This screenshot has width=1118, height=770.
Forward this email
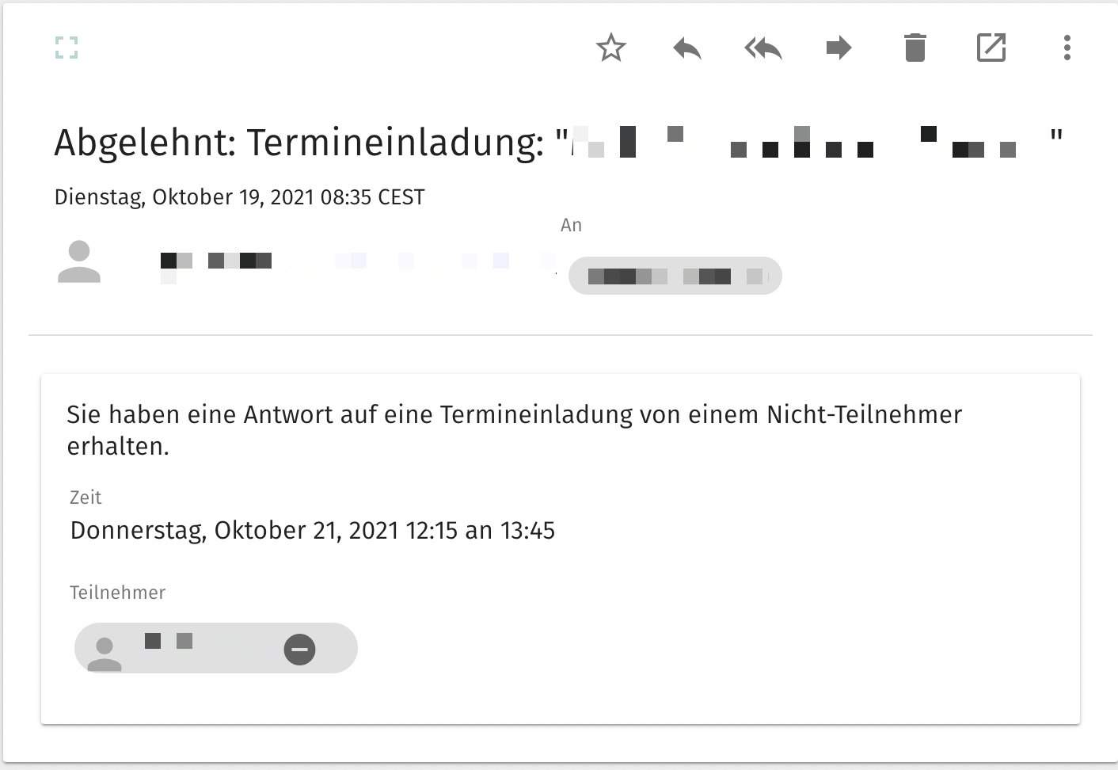(838, 48)
